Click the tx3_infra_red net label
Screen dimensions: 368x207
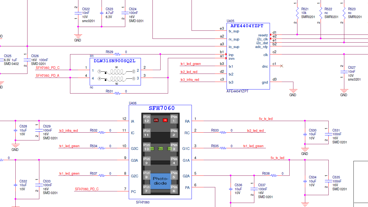(68, 131)
